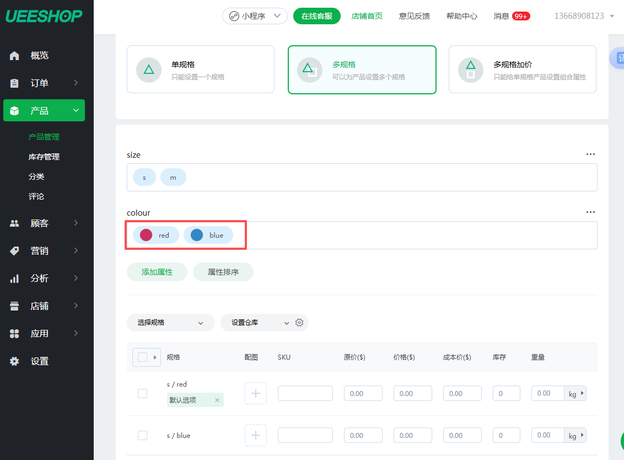Click the 在线客服 button
Viewport: 624px width, 460px height.
click(316, 16)
